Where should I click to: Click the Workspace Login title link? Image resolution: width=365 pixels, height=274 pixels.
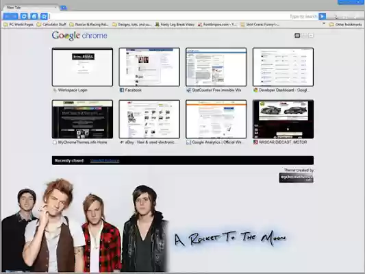pos(73,90)
